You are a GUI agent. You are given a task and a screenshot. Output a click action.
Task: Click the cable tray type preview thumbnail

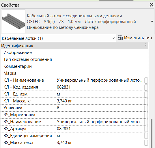(x=14, y=21)
